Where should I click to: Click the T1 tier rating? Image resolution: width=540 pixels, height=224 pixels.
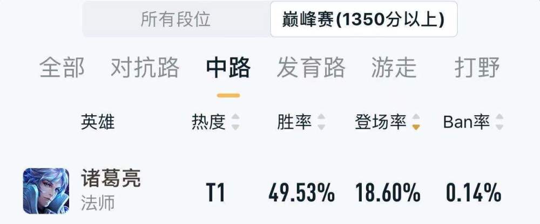pyautogui.click(x=215, y=193)
